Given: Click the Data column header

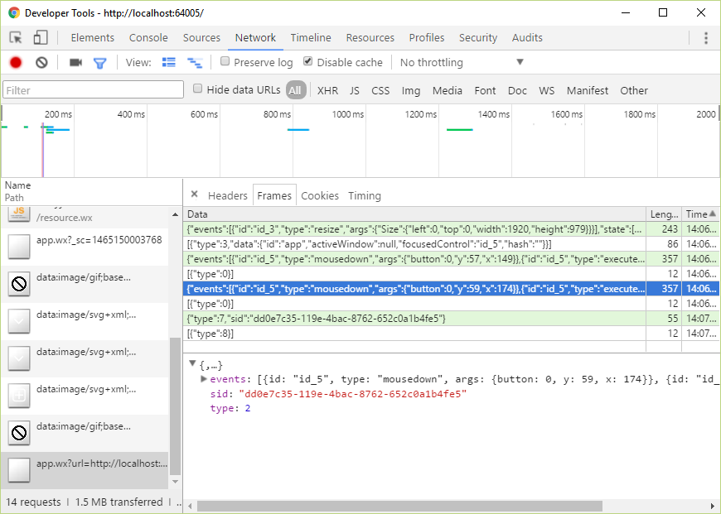Looking at the screenshot, I should point(414,214).
